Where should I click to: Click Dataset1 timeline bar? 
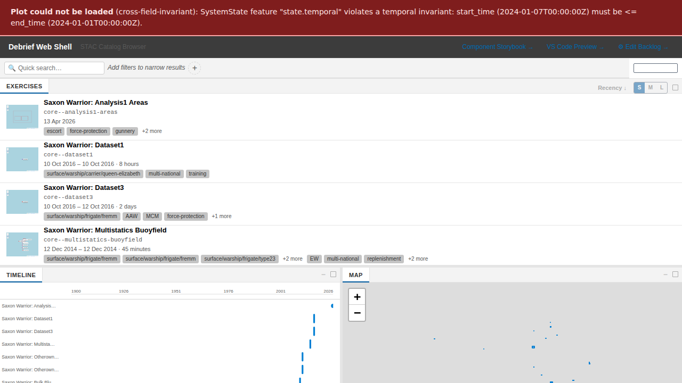(x=314, y=319)
